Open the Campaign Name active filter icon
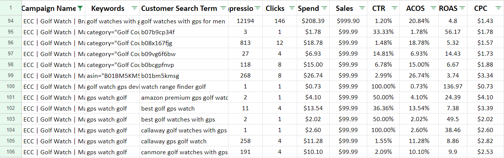Image resolution: width=504 pixels, height=158 pixels. coord(80,8)
